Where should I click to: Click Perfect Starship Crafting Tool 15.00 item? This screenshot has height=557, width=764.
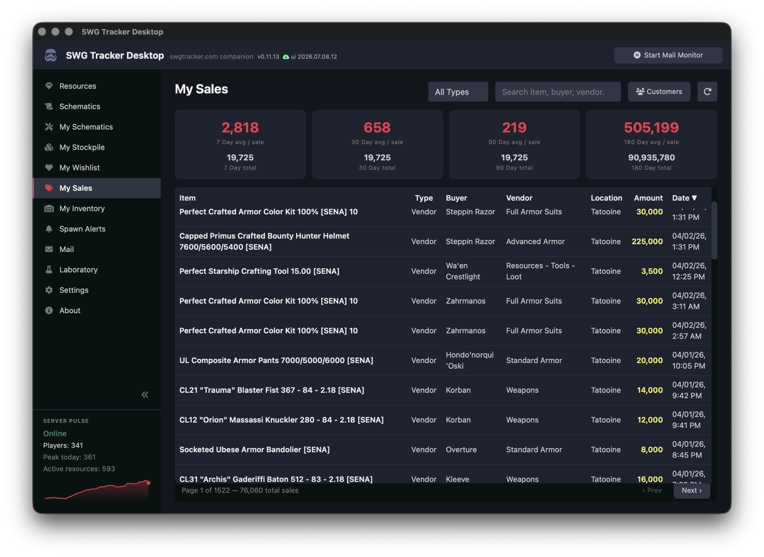[259, 271]
